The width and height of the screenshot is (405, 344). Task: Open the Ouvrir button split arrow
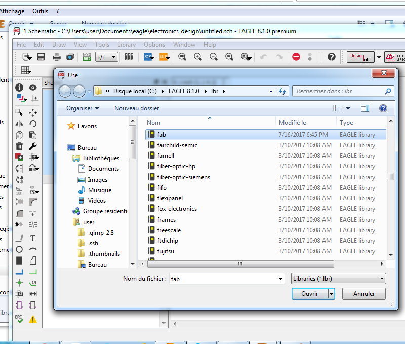[332, 294]
